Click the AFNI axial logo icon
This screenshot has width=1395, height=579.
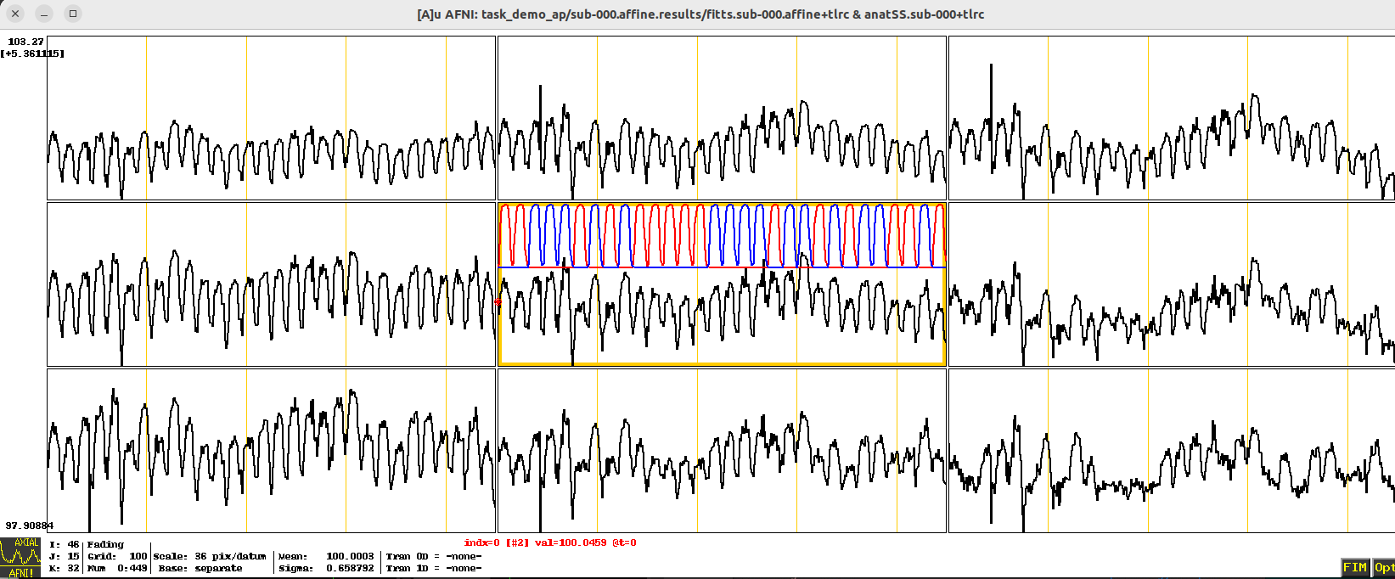click(x=20, y=557)
